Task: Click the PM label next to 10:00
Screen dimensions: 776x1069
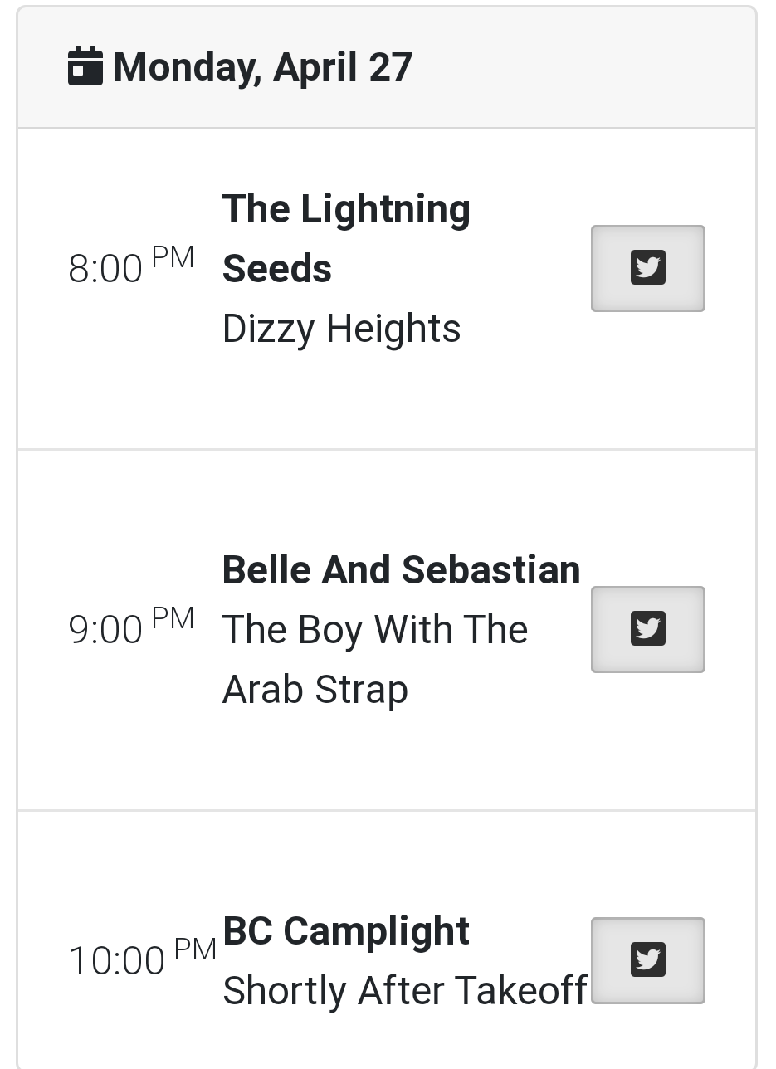Action: point(196,949)
